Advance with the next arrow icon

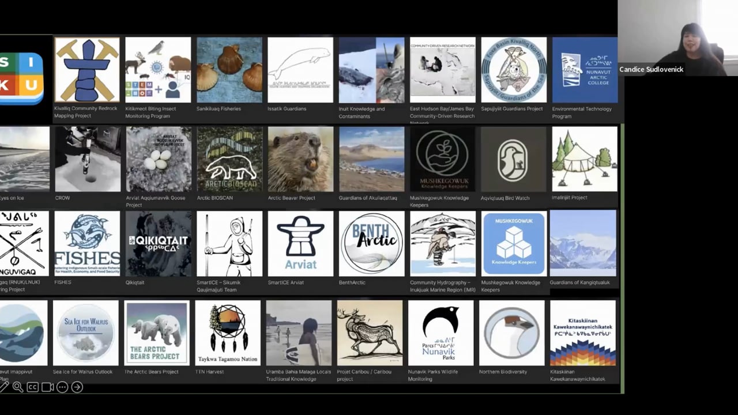click(77, 387)
